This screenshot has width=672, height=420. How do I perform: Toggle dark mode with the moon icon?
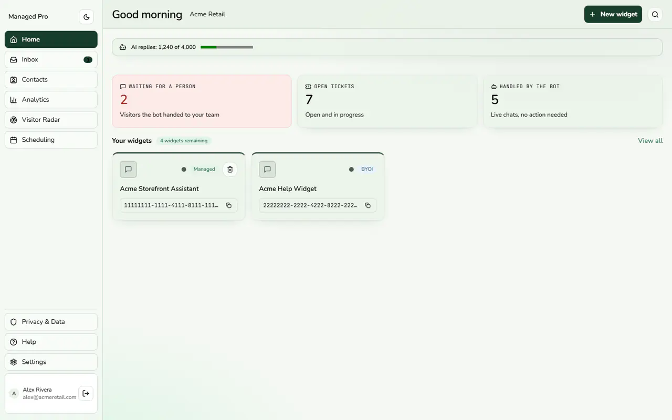tap(87, 17)
